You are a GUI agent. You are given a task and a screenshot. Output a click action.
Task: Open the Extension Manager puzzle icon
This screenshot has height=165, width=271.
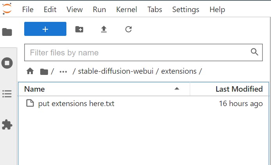7,124
